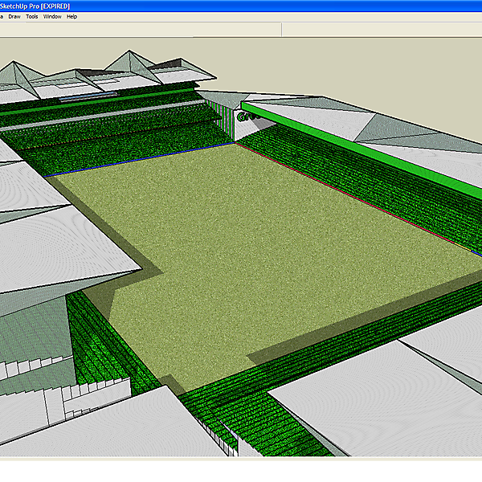Image resolution: width=482 pixels, height=482 pixels.
Task: Open the Window menu
Action: click(52, 16)
